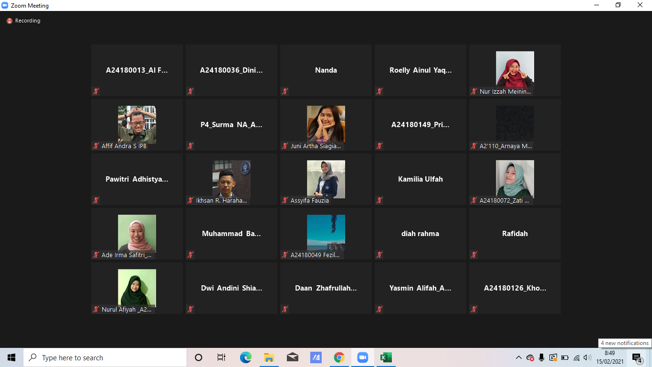Expand the hidden system tray icons
Image resolution: width=652 pixels, height=367 pixels.
coord(519,357)
